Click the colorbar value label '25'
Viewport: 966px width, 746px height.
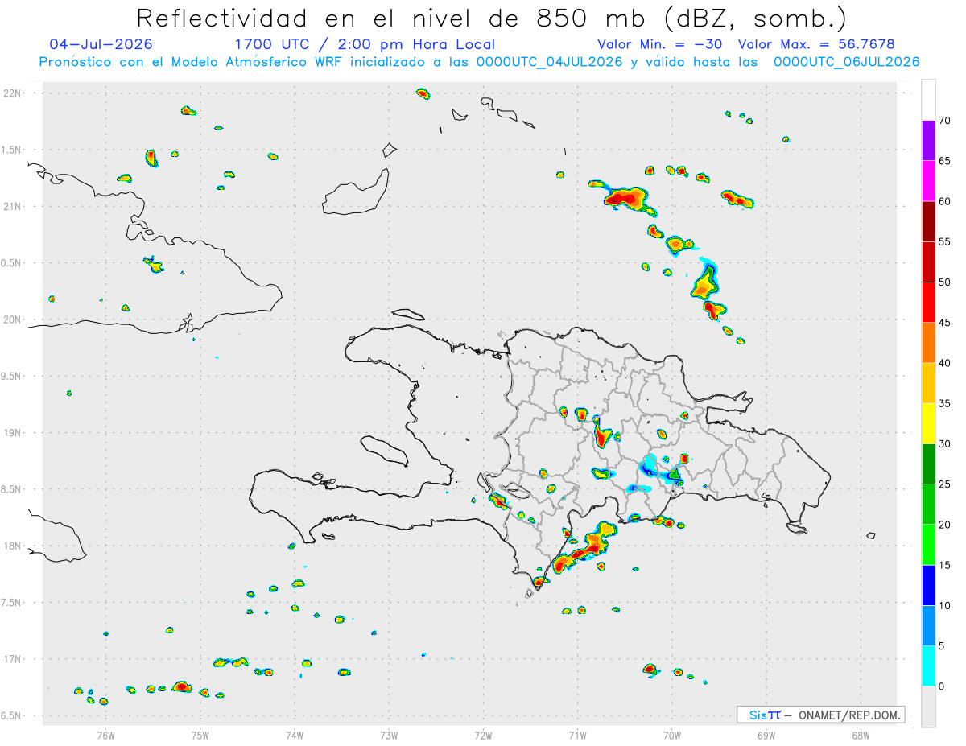(944, 484)
